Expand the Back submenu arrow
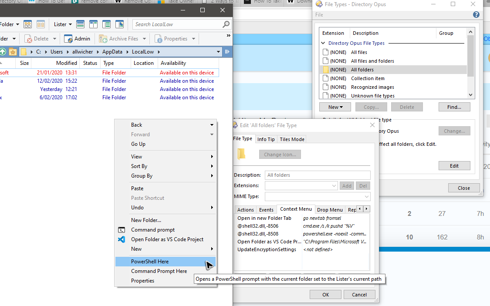This screenshot has width=490, height=306. tap(212, 125)
